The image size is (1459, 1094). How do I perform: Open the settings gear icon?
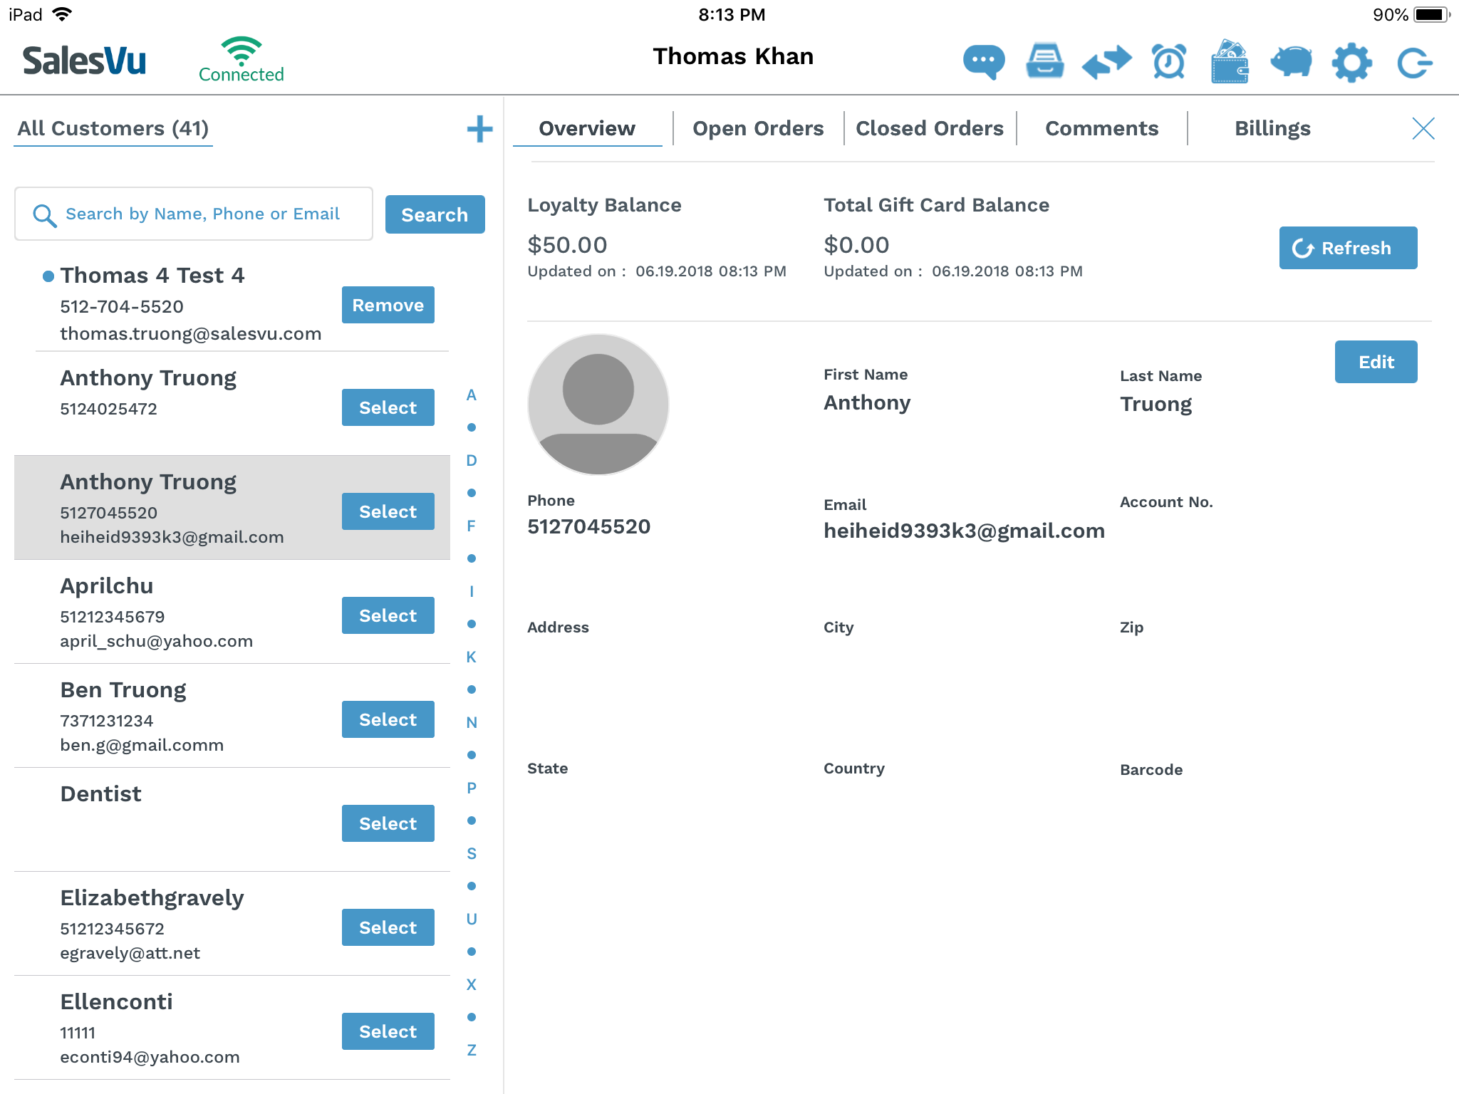pos(1351,62)
